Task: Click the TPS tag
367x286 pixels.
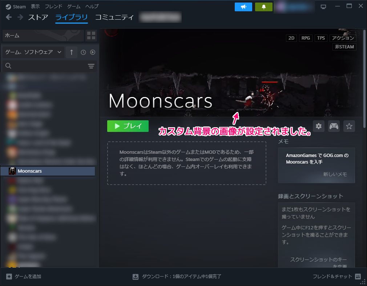Action: (321, 38)
